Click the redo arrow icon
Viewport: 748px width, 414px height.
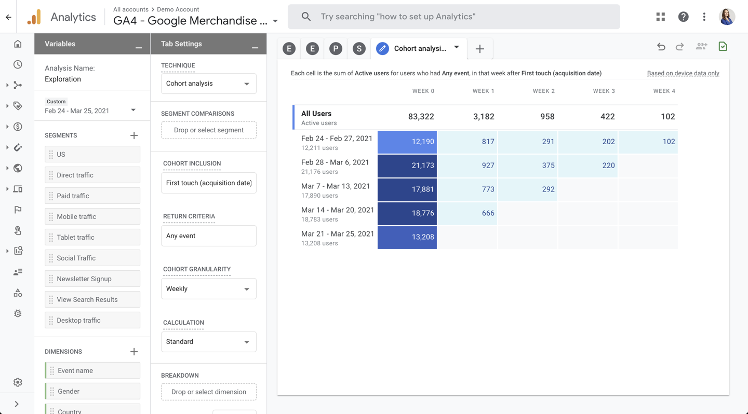click(680, 47)
